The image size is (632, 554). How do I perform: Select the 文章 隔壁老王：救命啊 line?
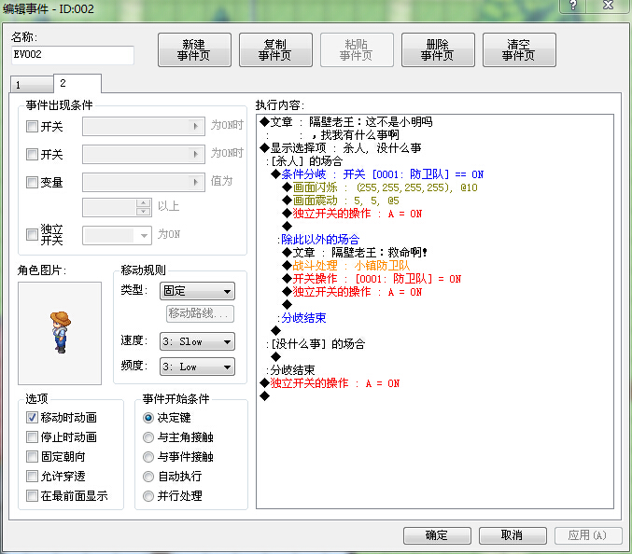355,253
